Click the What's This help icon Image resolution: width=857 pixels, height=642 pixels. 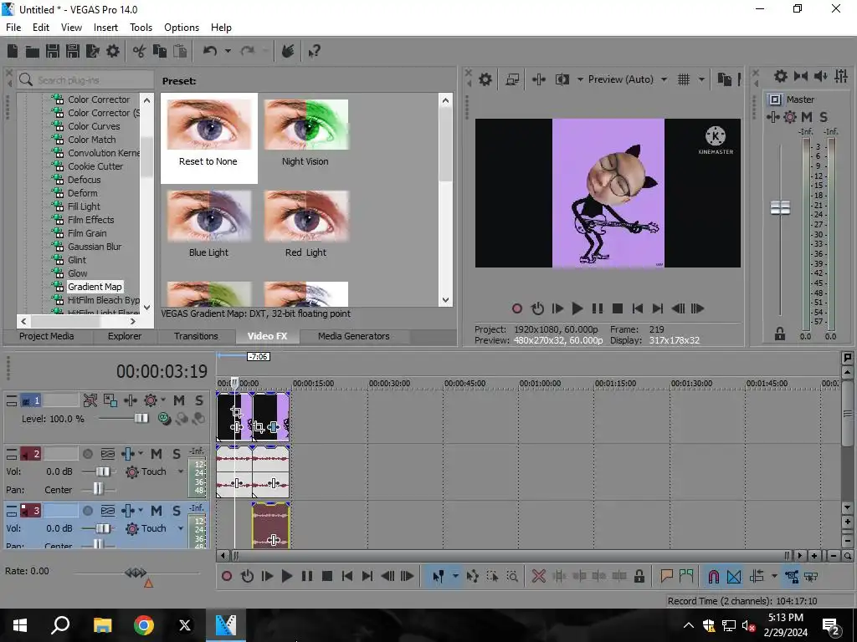[314, 51]
